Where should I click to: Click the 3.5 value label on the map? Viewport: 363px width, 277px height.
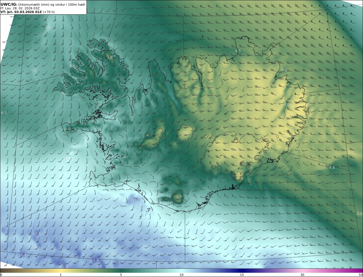point(359,214)
